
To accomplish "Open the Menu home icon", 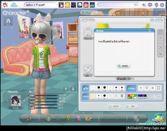I will click(8, 21).
